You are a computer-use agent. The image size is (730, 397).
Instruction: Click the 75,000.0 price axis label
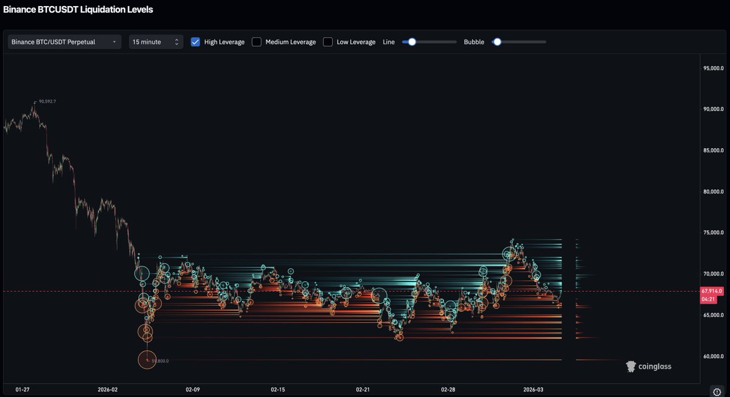tap(714, 232)
